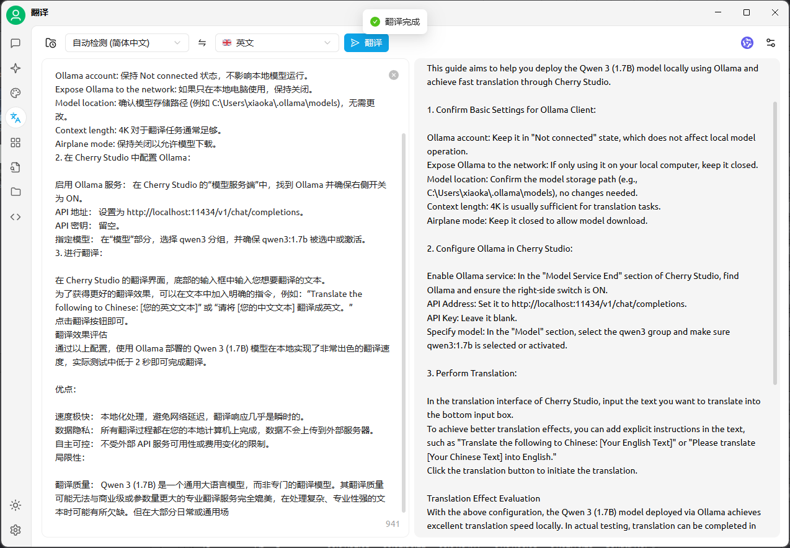Click the 'Translation Effect Evaluation' heading
This screenshot has height=548, width=790.
tap(484, 498)
